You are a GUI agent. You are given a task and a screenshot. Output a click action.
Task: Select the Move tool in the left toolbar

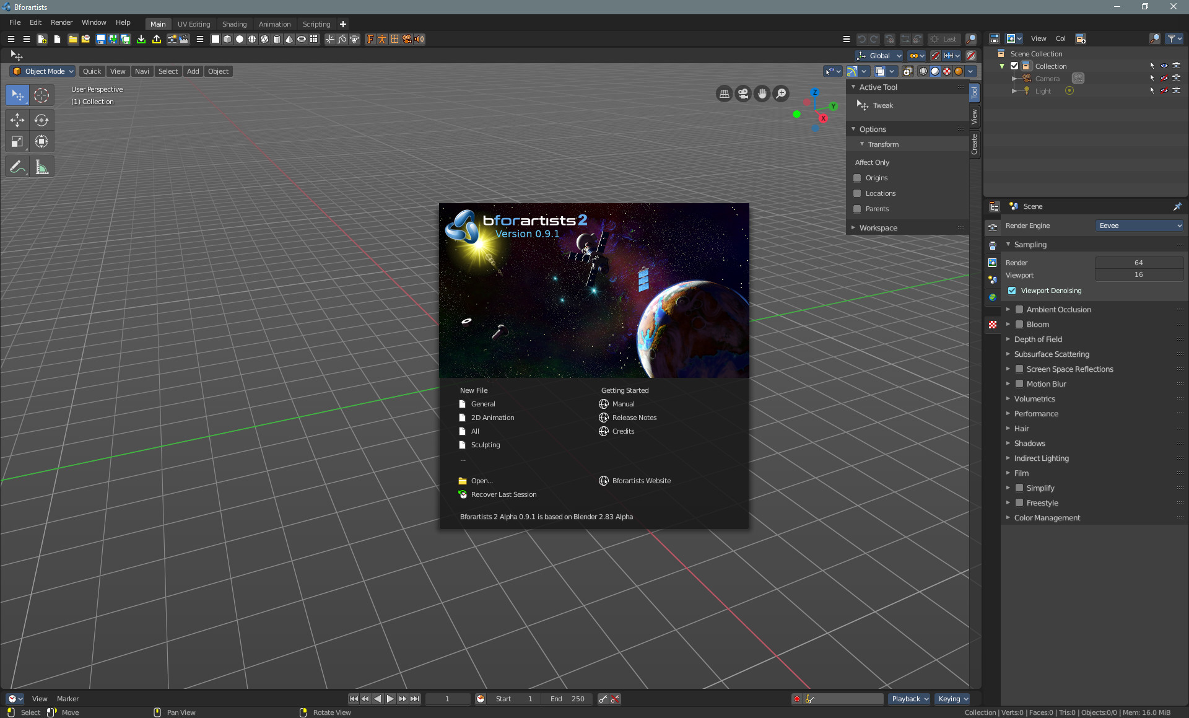point(17,121)
